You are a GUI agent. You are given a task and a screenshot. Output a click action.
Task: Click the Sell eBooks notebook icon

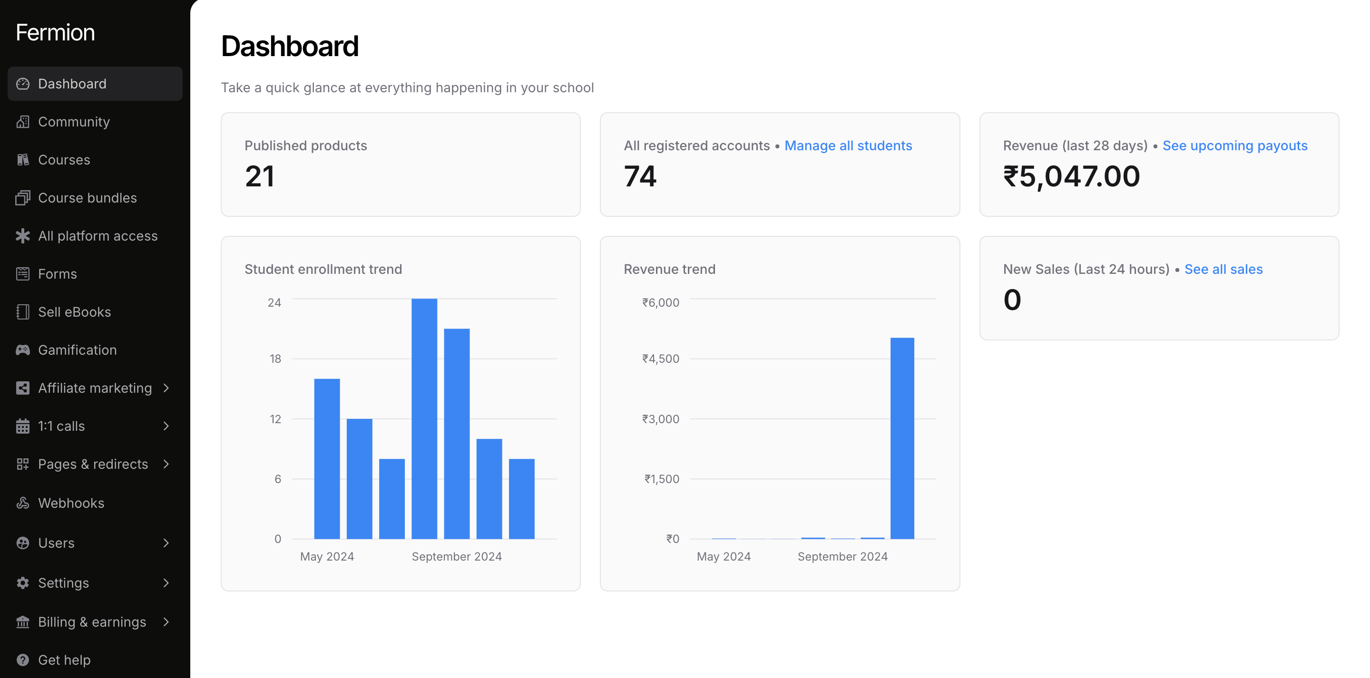tap(22, 312)
